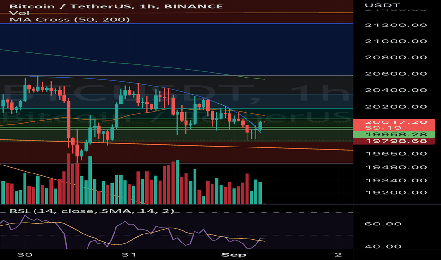Click the USDT currency label on price axis
The height and width of the screenshot is (260, 441).
[x=382, y=5]
